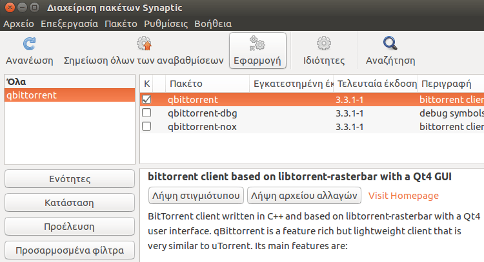Click the Λήψη αρχείου αλλαγών button
The image size is (484, 262).
[304, 196]
